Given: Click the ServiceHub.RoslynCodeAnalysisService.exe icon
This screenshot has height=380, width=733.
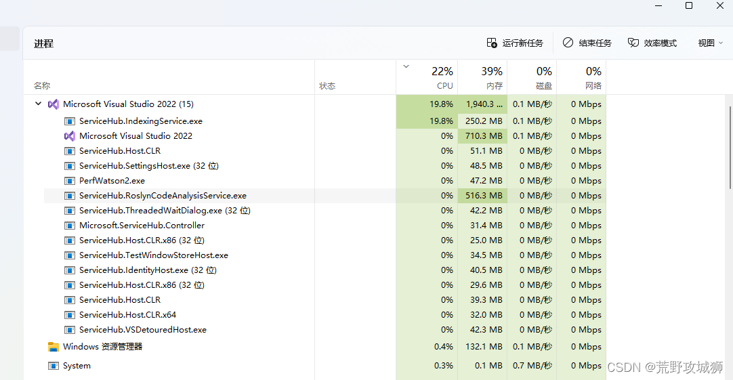Looking at the screenshot, I should [70, 196].
